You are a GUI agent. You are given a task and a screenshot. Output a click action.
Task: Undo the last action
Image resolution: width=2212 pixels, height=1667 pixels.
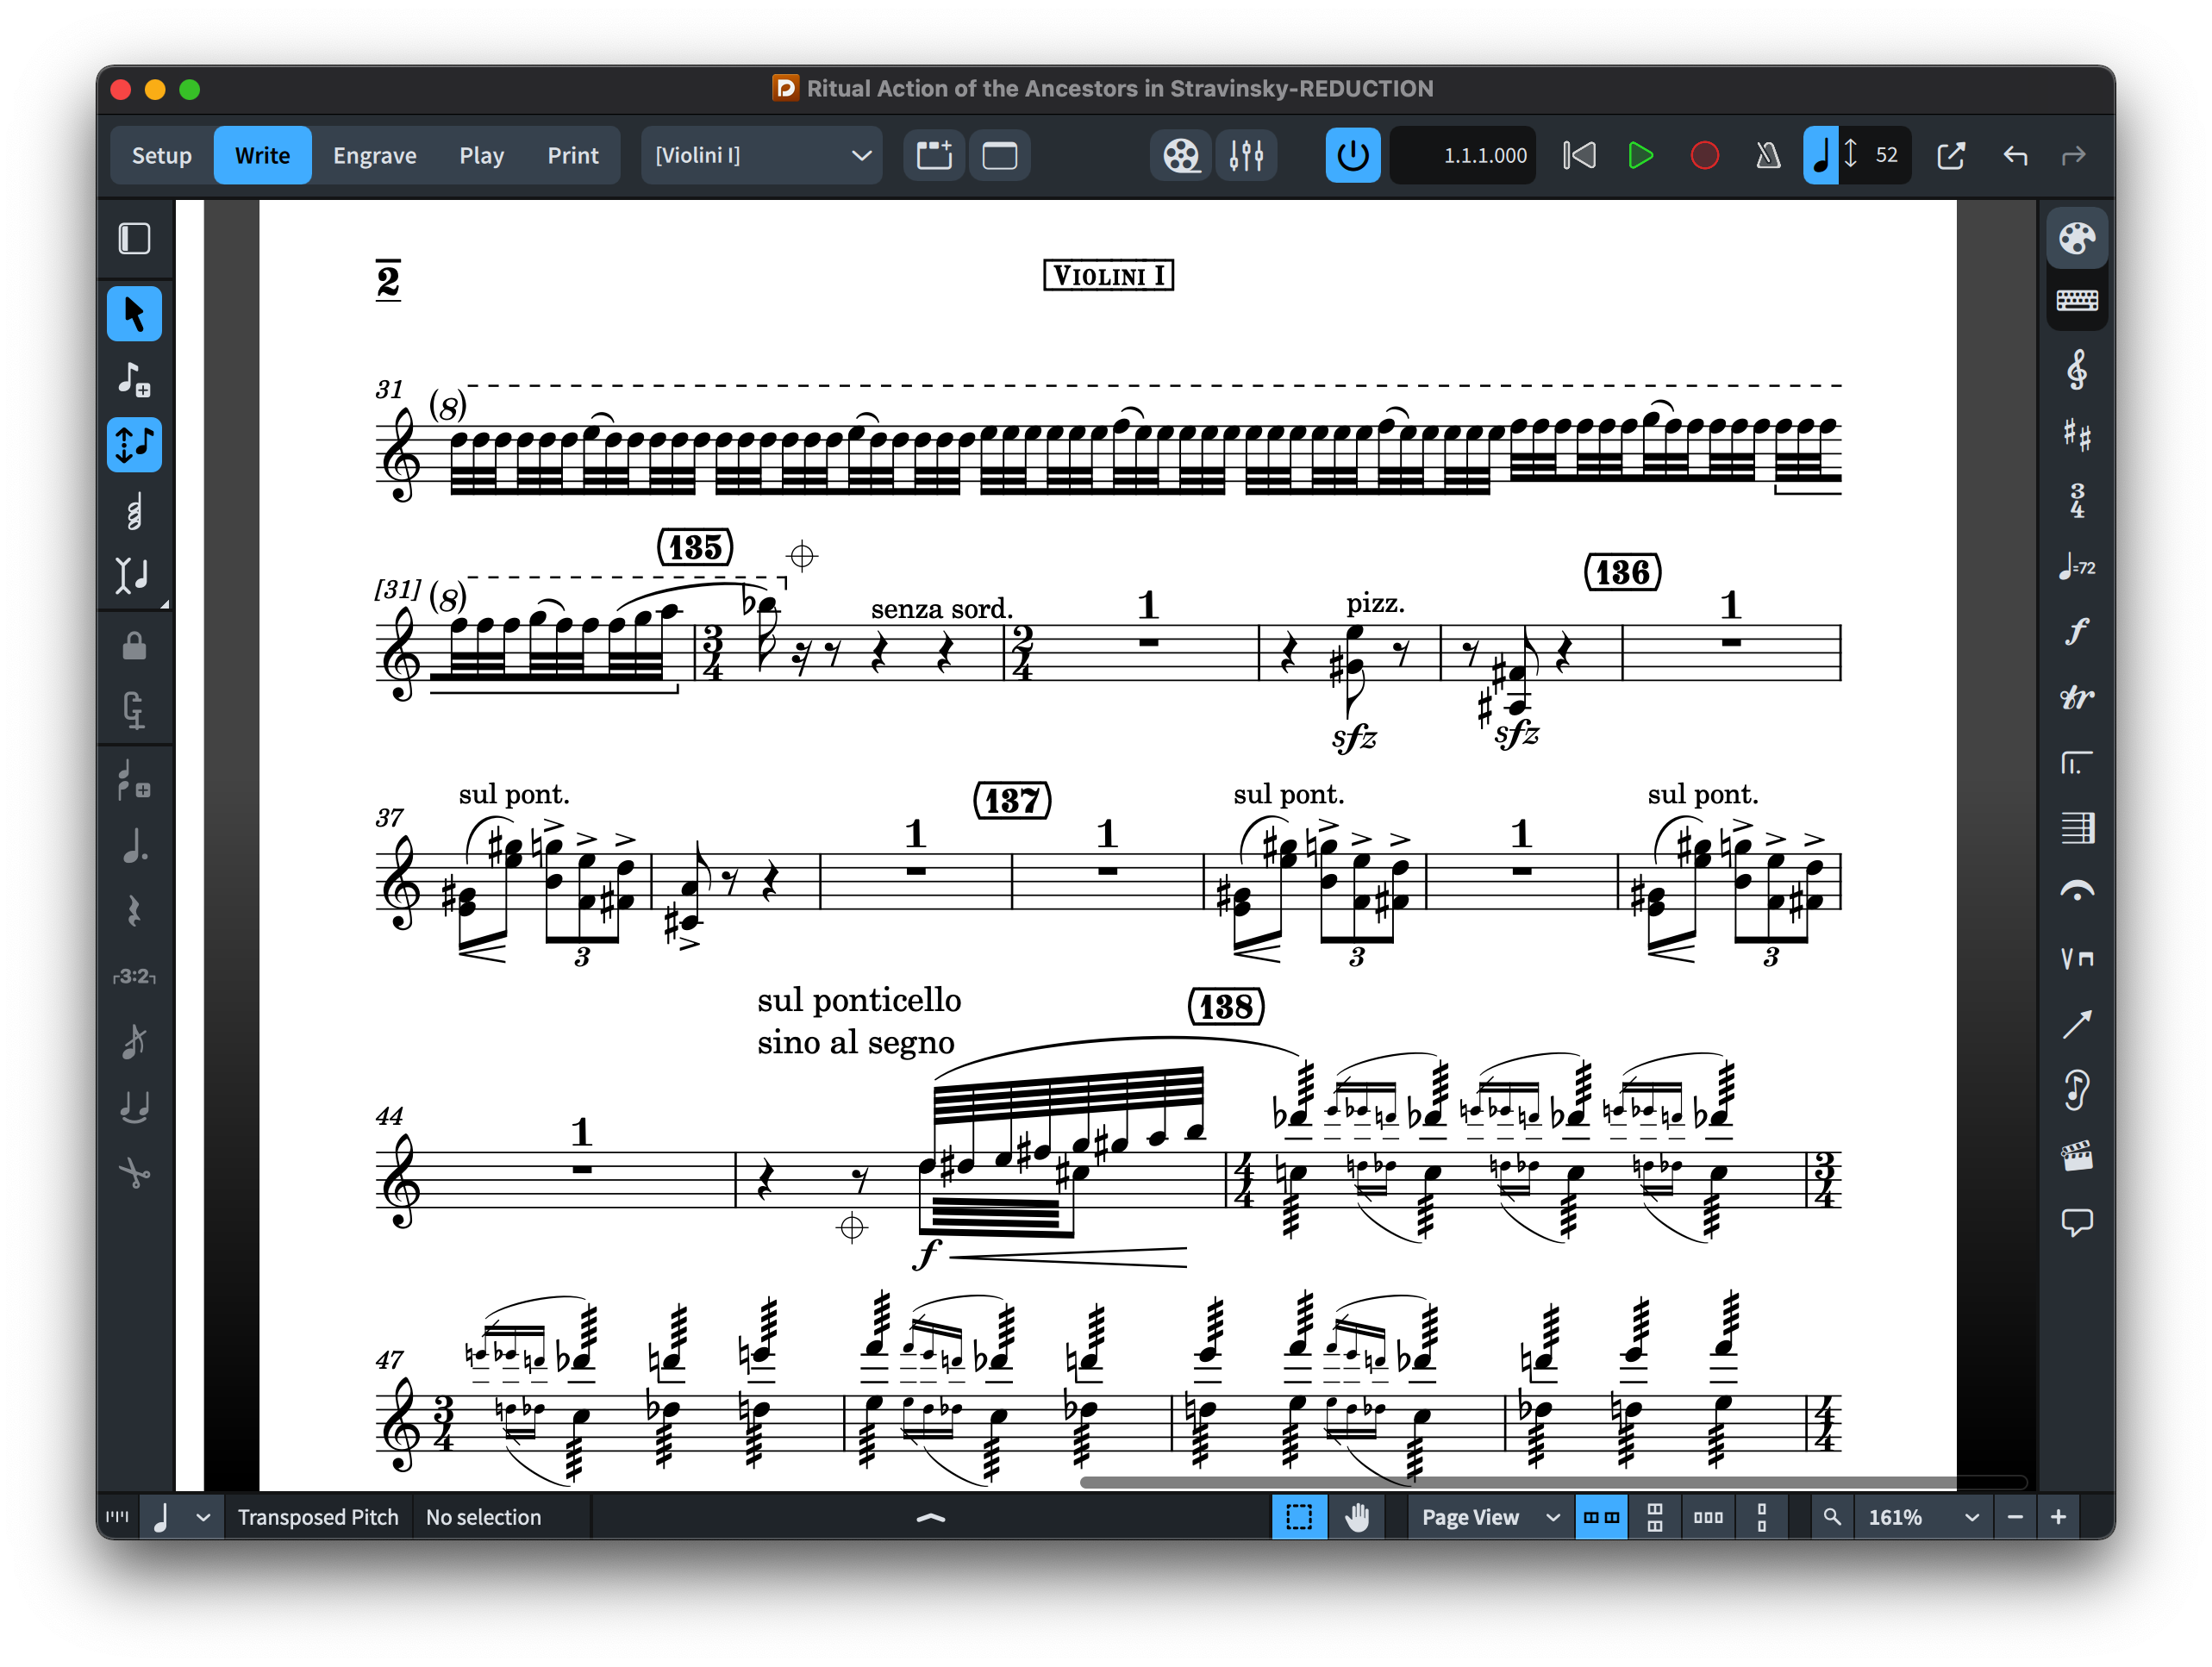point(2015,155)
